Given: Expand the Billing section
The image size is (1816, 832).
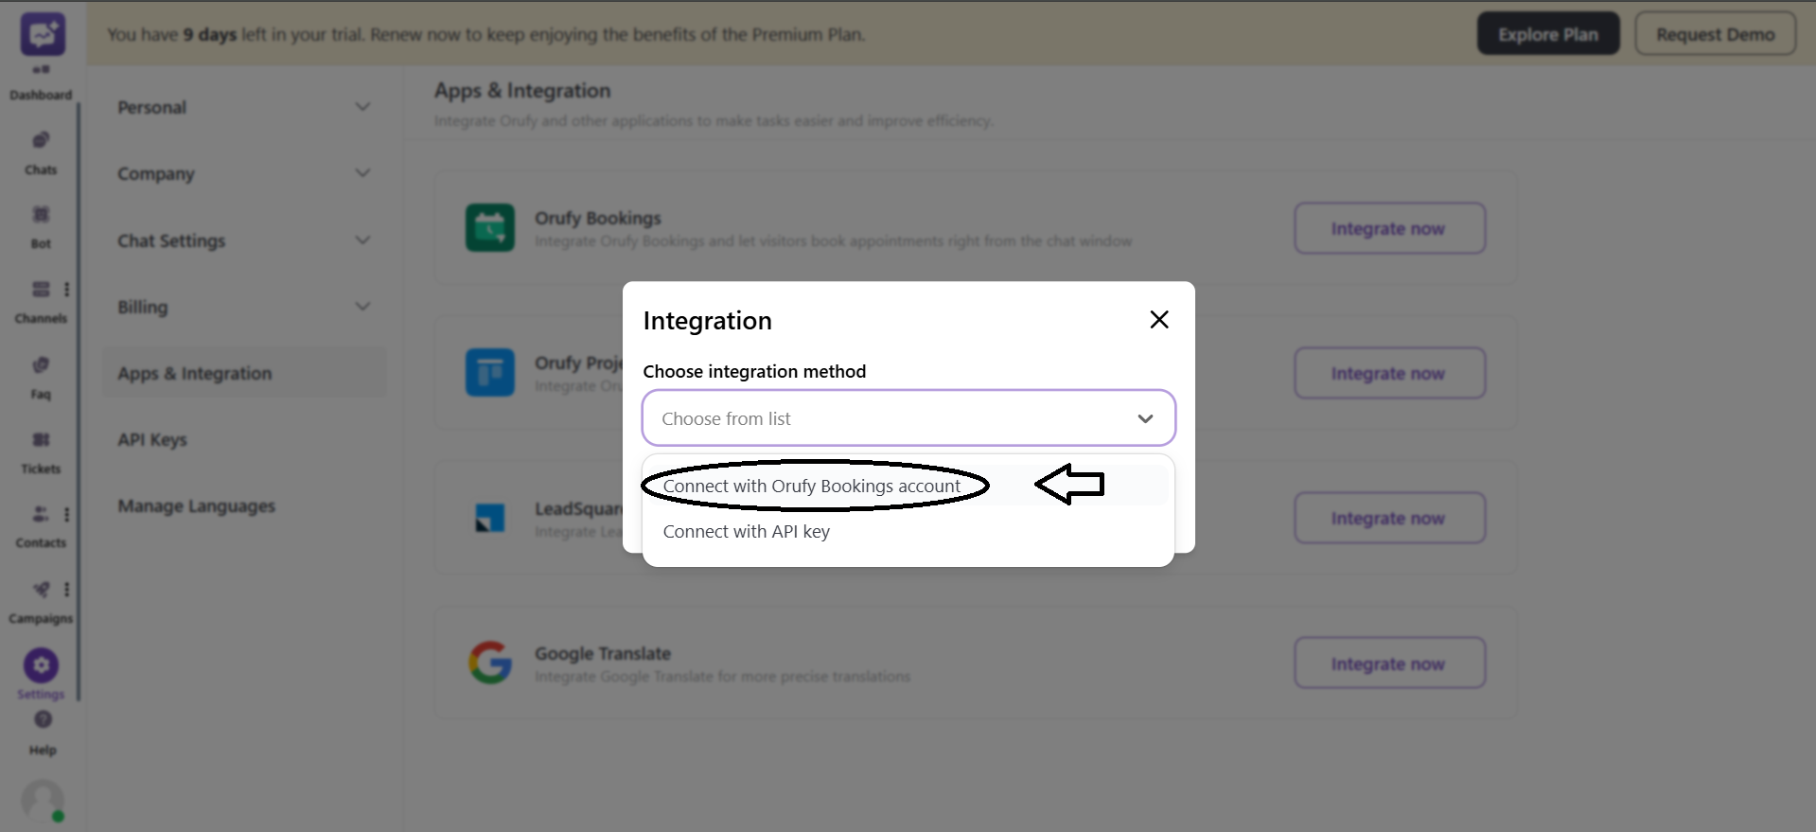Looking at the screenshot, I should pos(243,308).
